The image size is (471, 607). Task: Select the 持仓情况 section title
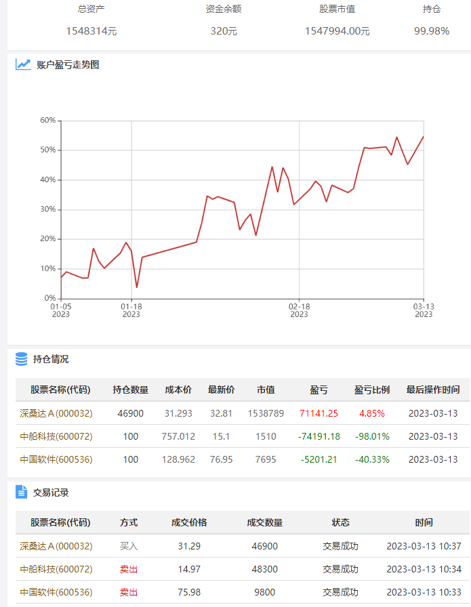[51, 359]
